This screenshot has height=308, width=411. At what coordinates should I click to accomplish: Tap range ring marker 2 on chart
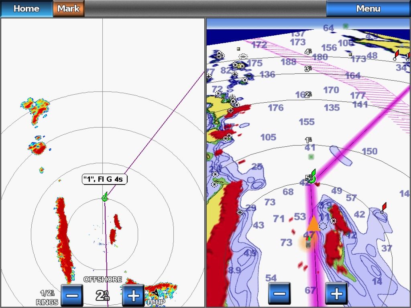pos(308,95)
